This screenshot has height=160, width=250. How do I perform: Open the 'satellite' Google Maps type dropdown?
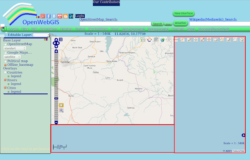[12, 57]
